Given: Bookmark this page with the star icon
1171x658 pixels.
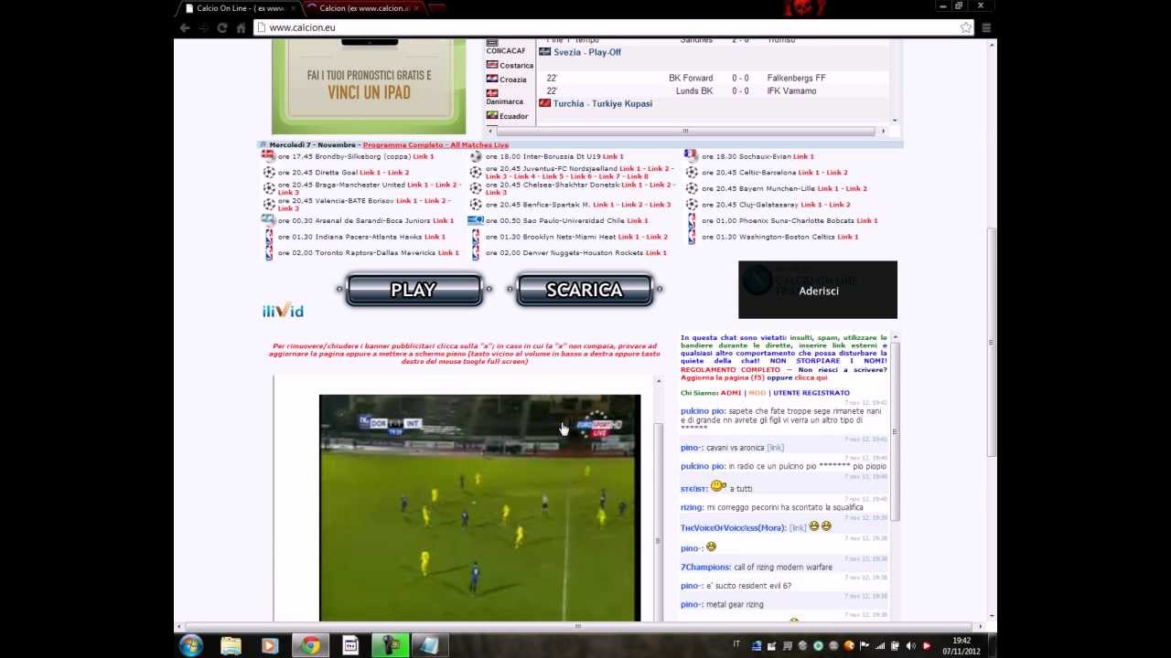Looking at the screenshot, I should pos(965,27).
